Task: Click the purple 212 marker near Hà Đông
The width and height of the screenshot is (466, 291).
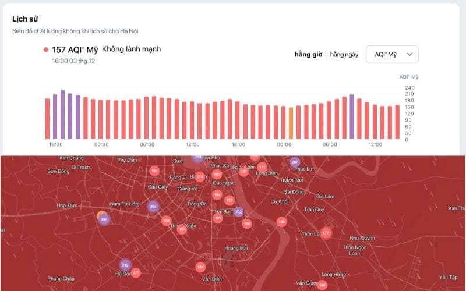Action: click(125, 265)
